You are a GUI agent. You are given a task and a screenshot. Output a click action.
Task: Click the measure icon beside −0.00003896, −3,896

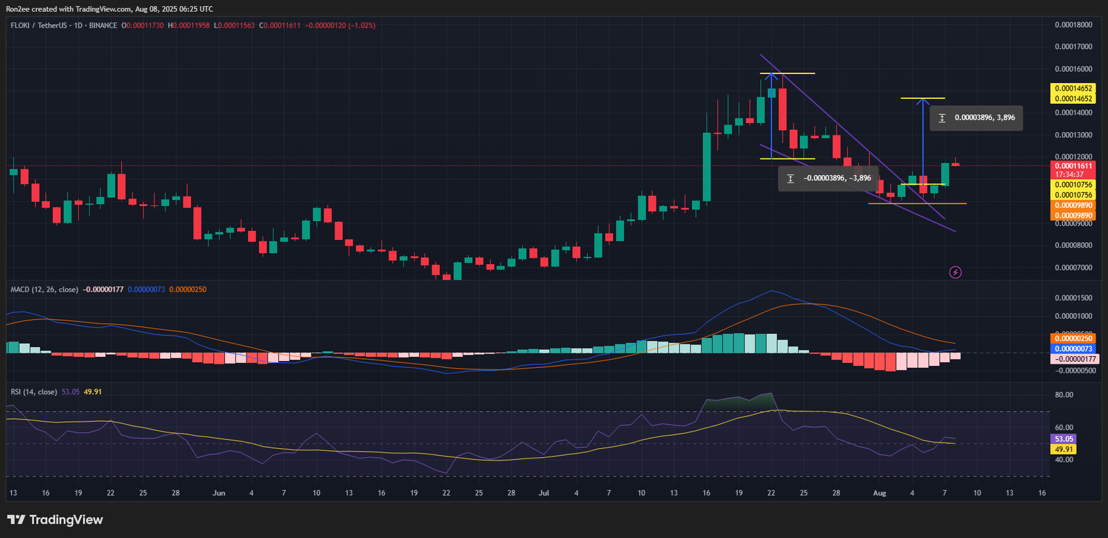click(x=790, y=178)
